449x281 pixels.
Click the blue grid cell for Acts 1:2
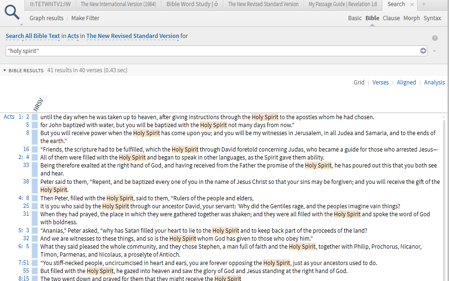pyautogui.click(x=35, y=117)
